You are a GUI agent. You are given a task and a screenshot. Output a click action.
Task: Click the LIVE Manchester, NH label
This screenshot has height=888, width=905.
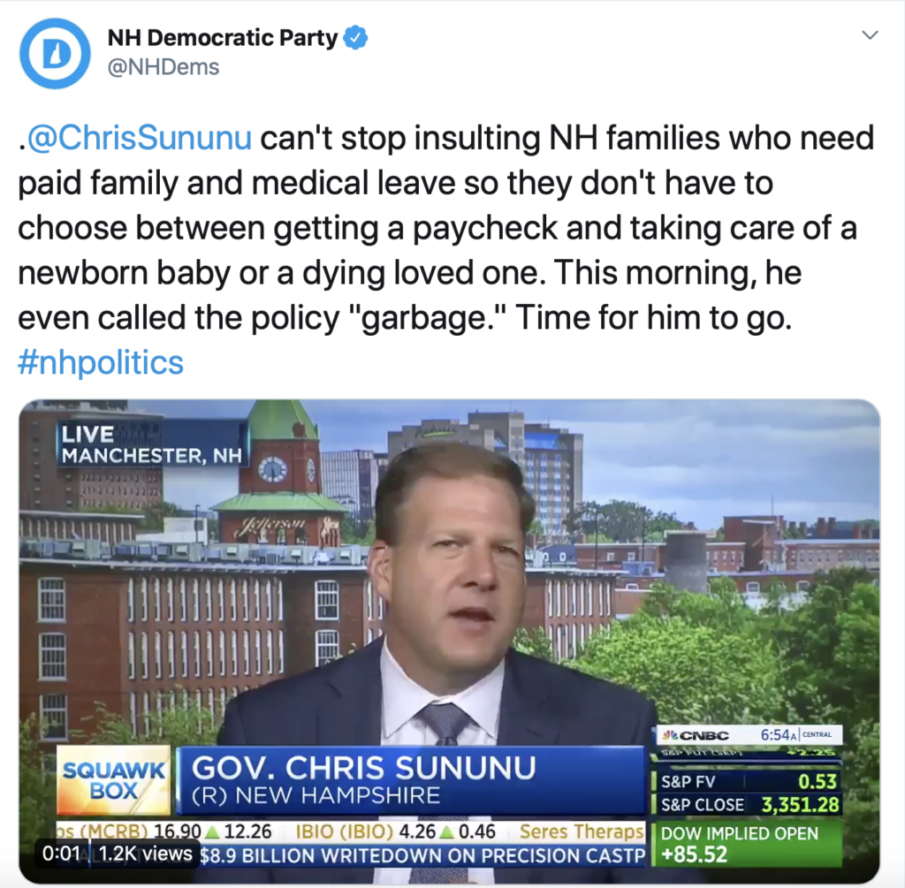[152, 444]
